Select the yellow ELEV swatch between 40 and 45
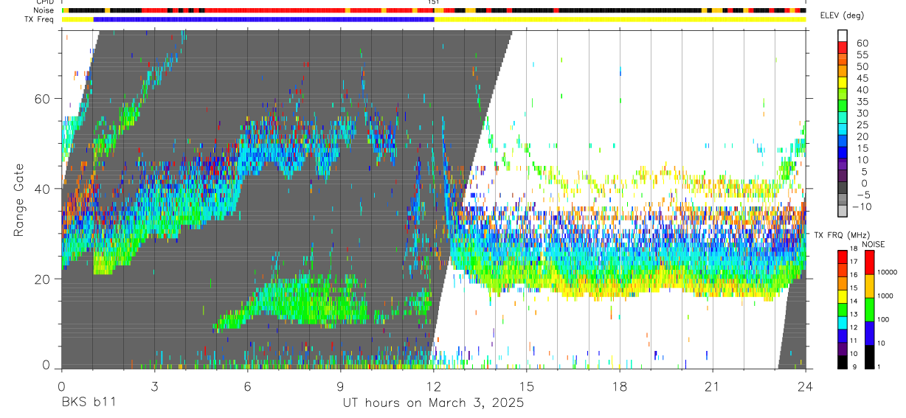This screenshot has width=906, height=418. (843, 83)
